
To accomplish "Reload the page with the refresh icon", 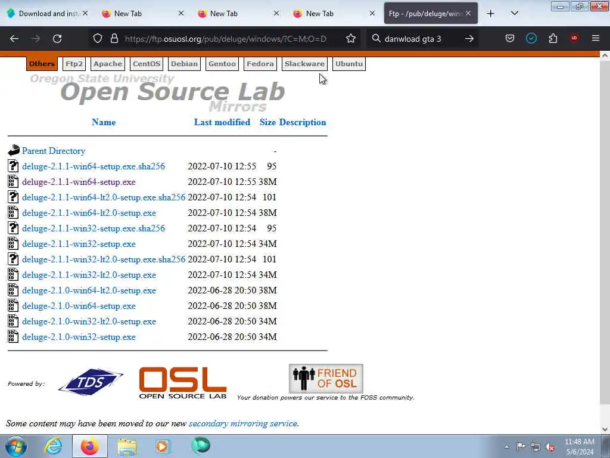I will [x=57, y=39].
